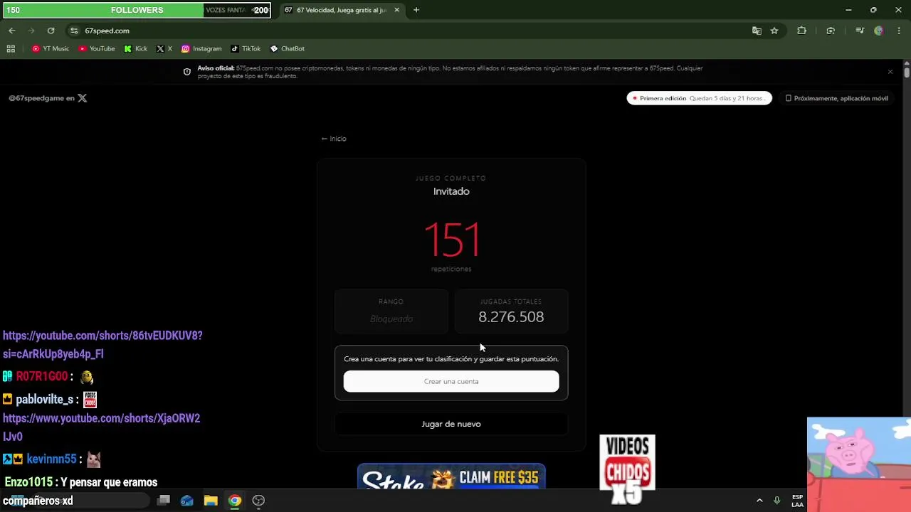This screenshot has height=512, width=911.
Task: Open the X bookmark in the bookmarks bar
Action: point(164,48)
